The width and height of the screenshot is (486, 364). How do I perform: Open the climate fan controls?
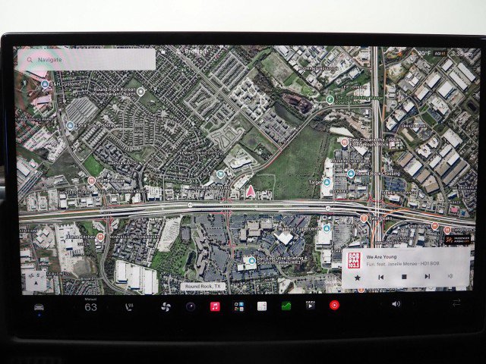(x=166, y=306)
